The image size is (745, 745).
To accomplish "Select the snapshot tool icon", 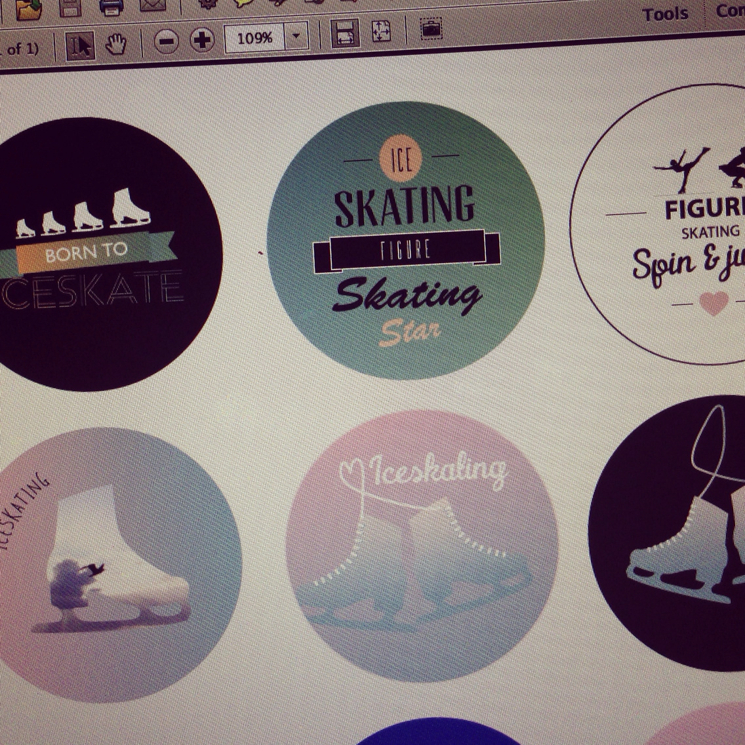I will [432, 28].
